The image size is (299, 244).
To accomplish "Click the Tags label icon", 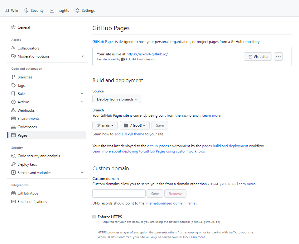I will point(13,86).
